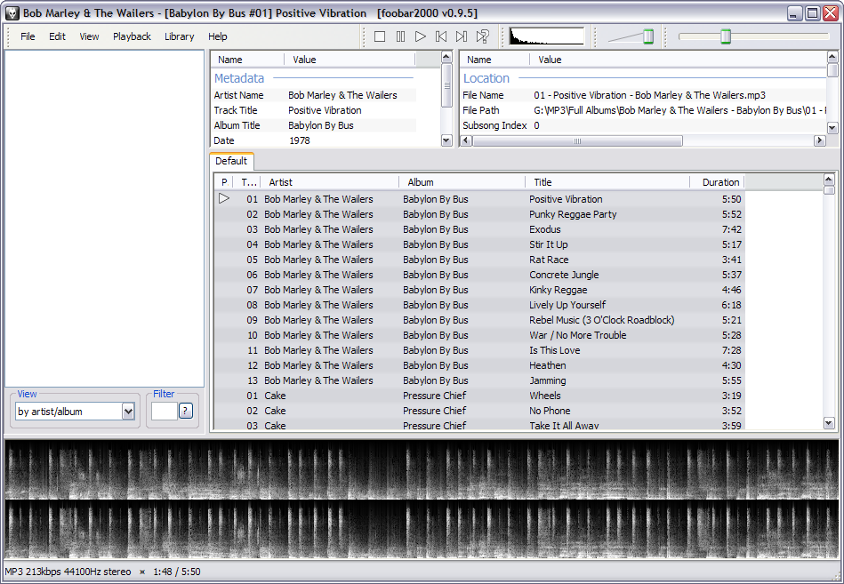Select the track Punky Reggae Party
844x584 pixels.
[x=479, y=214]
